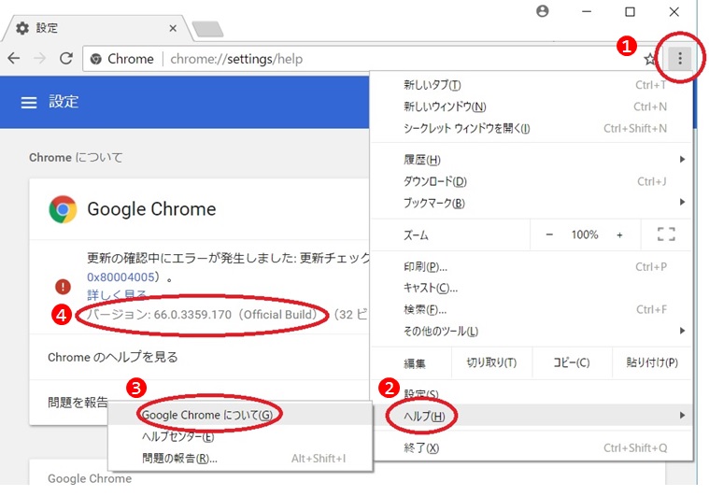Click the version text 66.0.3359.170
709x496 pixels.
point(192,315)
